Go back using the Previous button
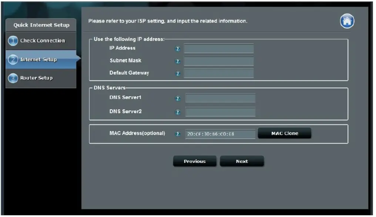Screen dimensions: 376x217 (196, 161)
